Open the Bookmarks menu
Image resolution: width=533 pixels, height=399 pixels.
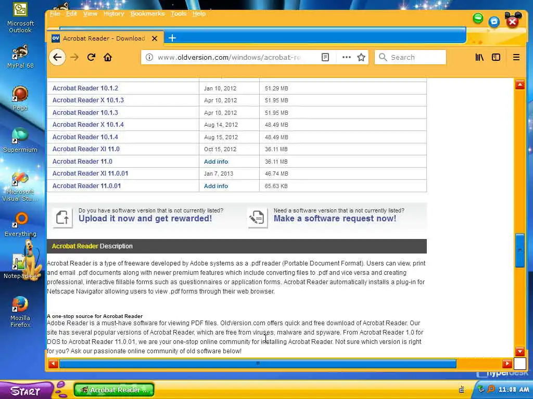(x=147, y=14)
